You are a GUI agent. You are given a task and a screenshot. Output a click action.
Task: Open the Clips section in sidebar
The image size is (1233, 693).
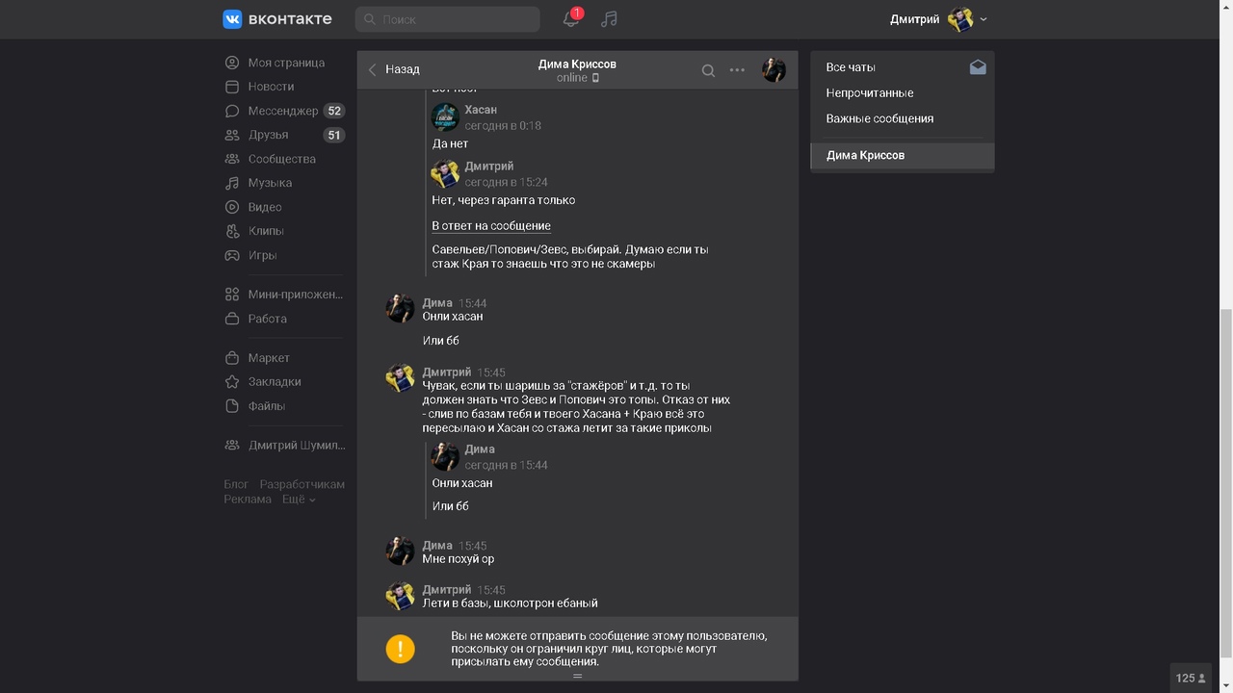pyautogui.click(x=266, y=231)
